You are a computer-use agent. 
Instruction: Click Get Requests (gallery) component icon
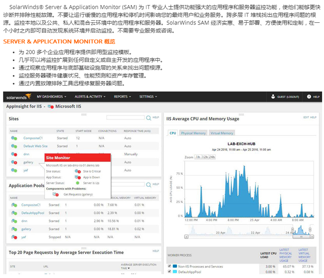tap(56, 195)
